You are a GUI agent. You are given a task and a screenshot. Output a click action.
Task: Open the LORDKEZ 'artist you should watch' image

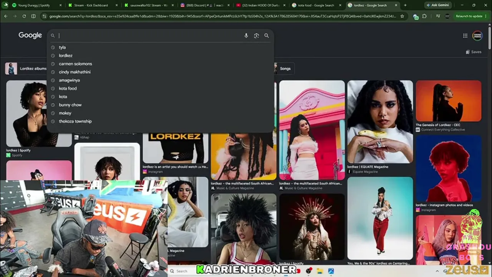[x=175, y=148]
